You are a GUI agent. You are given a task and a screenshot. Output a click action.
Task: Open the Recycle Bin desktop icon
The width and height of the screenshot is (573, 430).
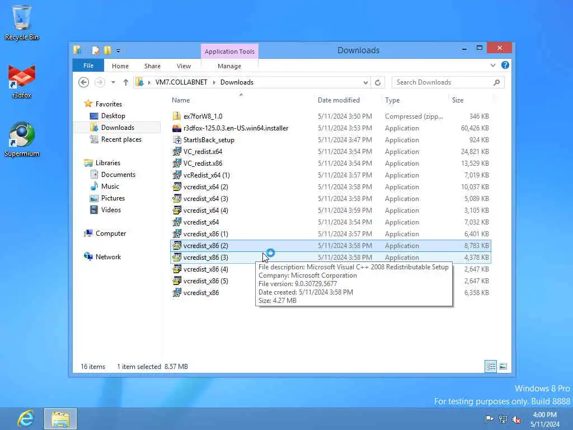click(x=22, y=22)
